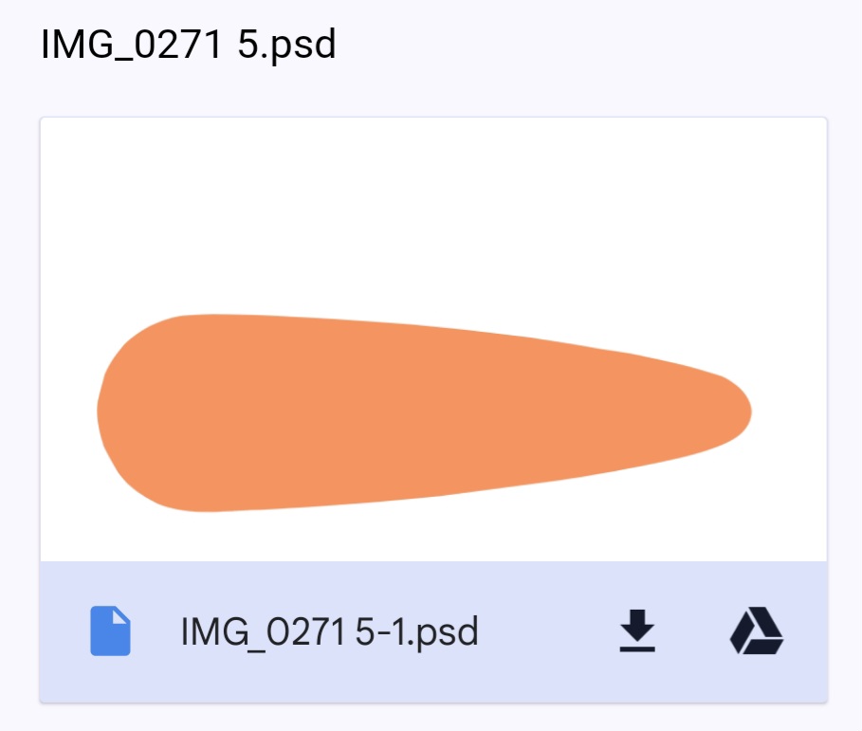Start download using the arrow button

(637, 630)
